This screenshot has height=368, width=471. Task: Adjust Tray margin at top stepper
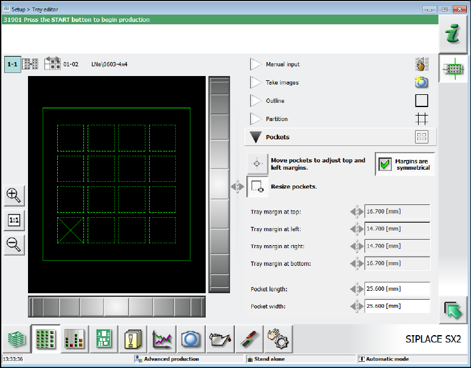pyautogui.click(x=356, y=212)
